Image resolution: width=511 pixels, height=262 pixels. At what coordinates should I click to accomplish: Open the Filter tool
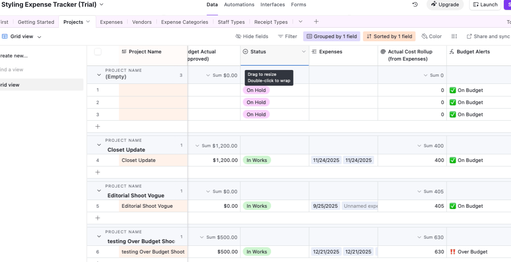[x=287, y=36]
